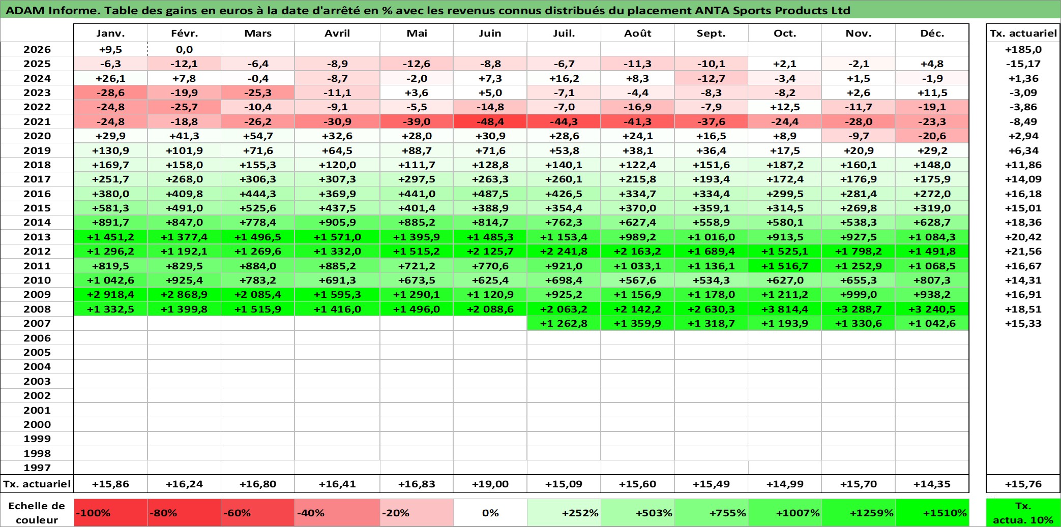Click the +19,00 June actuarial rate
Image resolution: width=1061 pixels, height=527 pixels.
coord(490,484)
